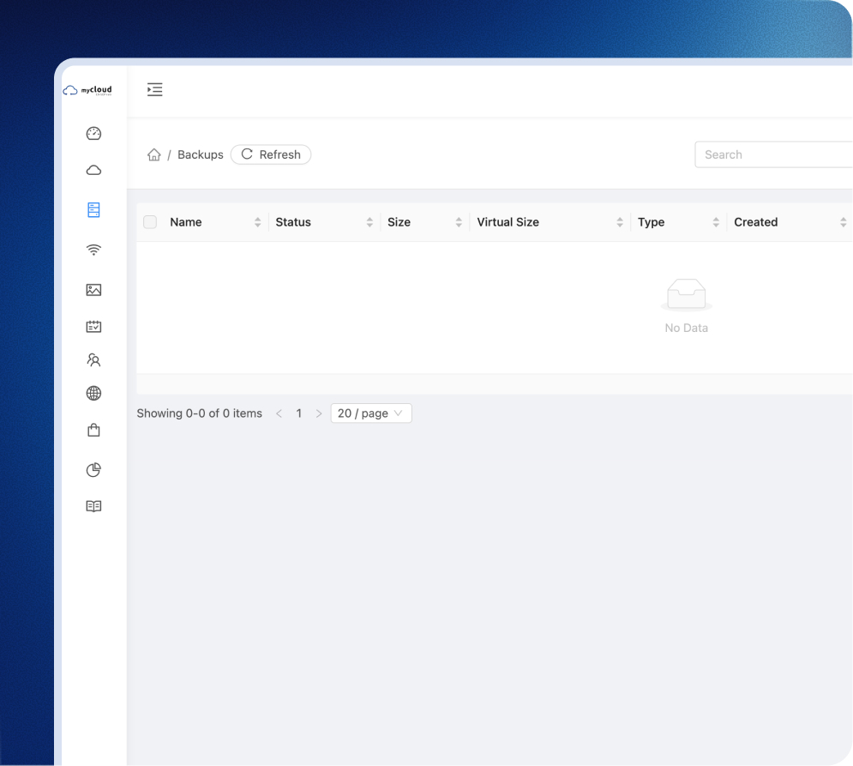Viewport: 853px width, 766px height.
Task: Open the Dashboard gauge icon in sidebar
Action: 93,133
